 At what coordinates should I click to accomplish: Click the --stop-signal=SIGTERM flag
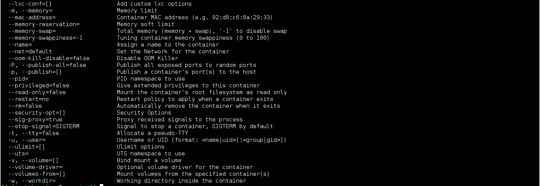pos(43,126)
